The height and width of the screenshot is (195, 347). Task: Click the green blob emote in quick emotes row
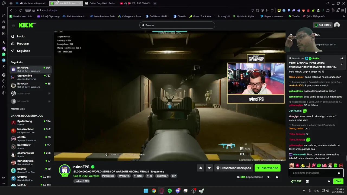[x=319, y=165]
